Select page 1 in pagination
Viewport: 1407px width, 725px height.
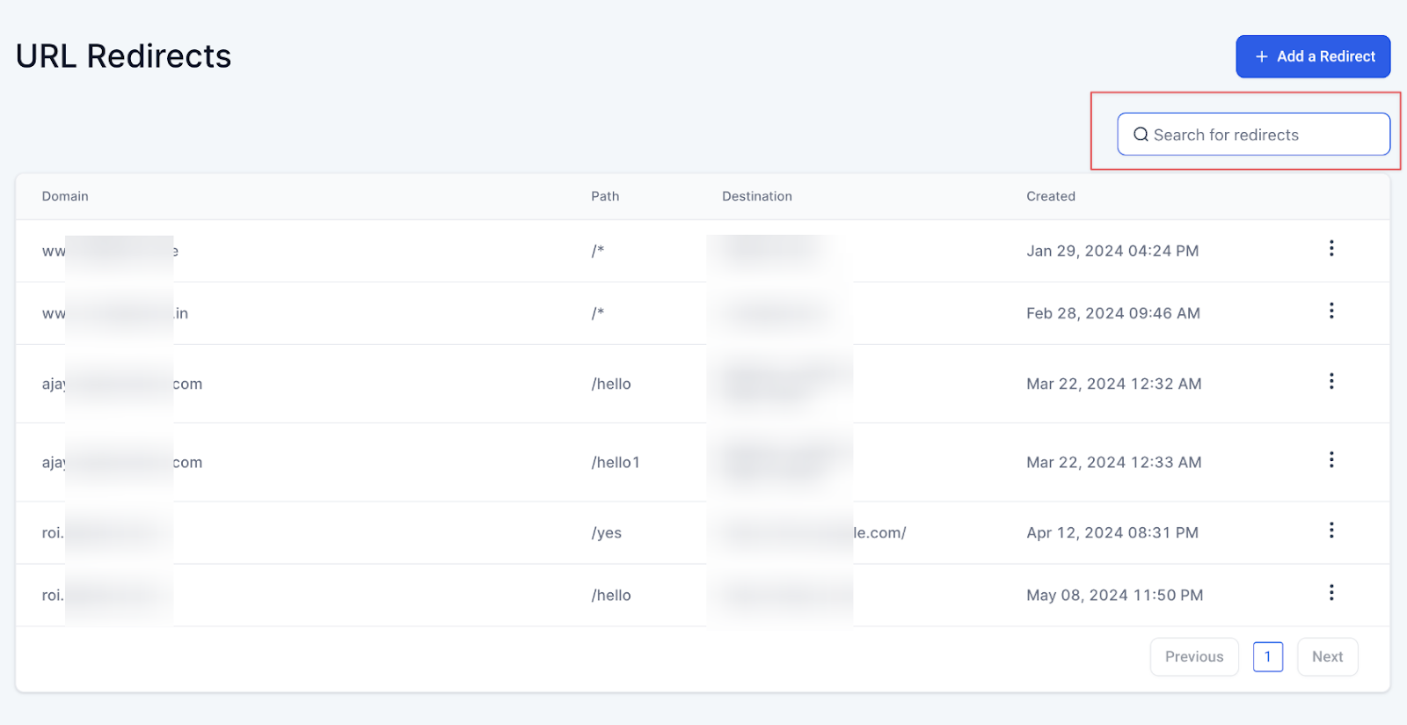(x=1267, y=656)
